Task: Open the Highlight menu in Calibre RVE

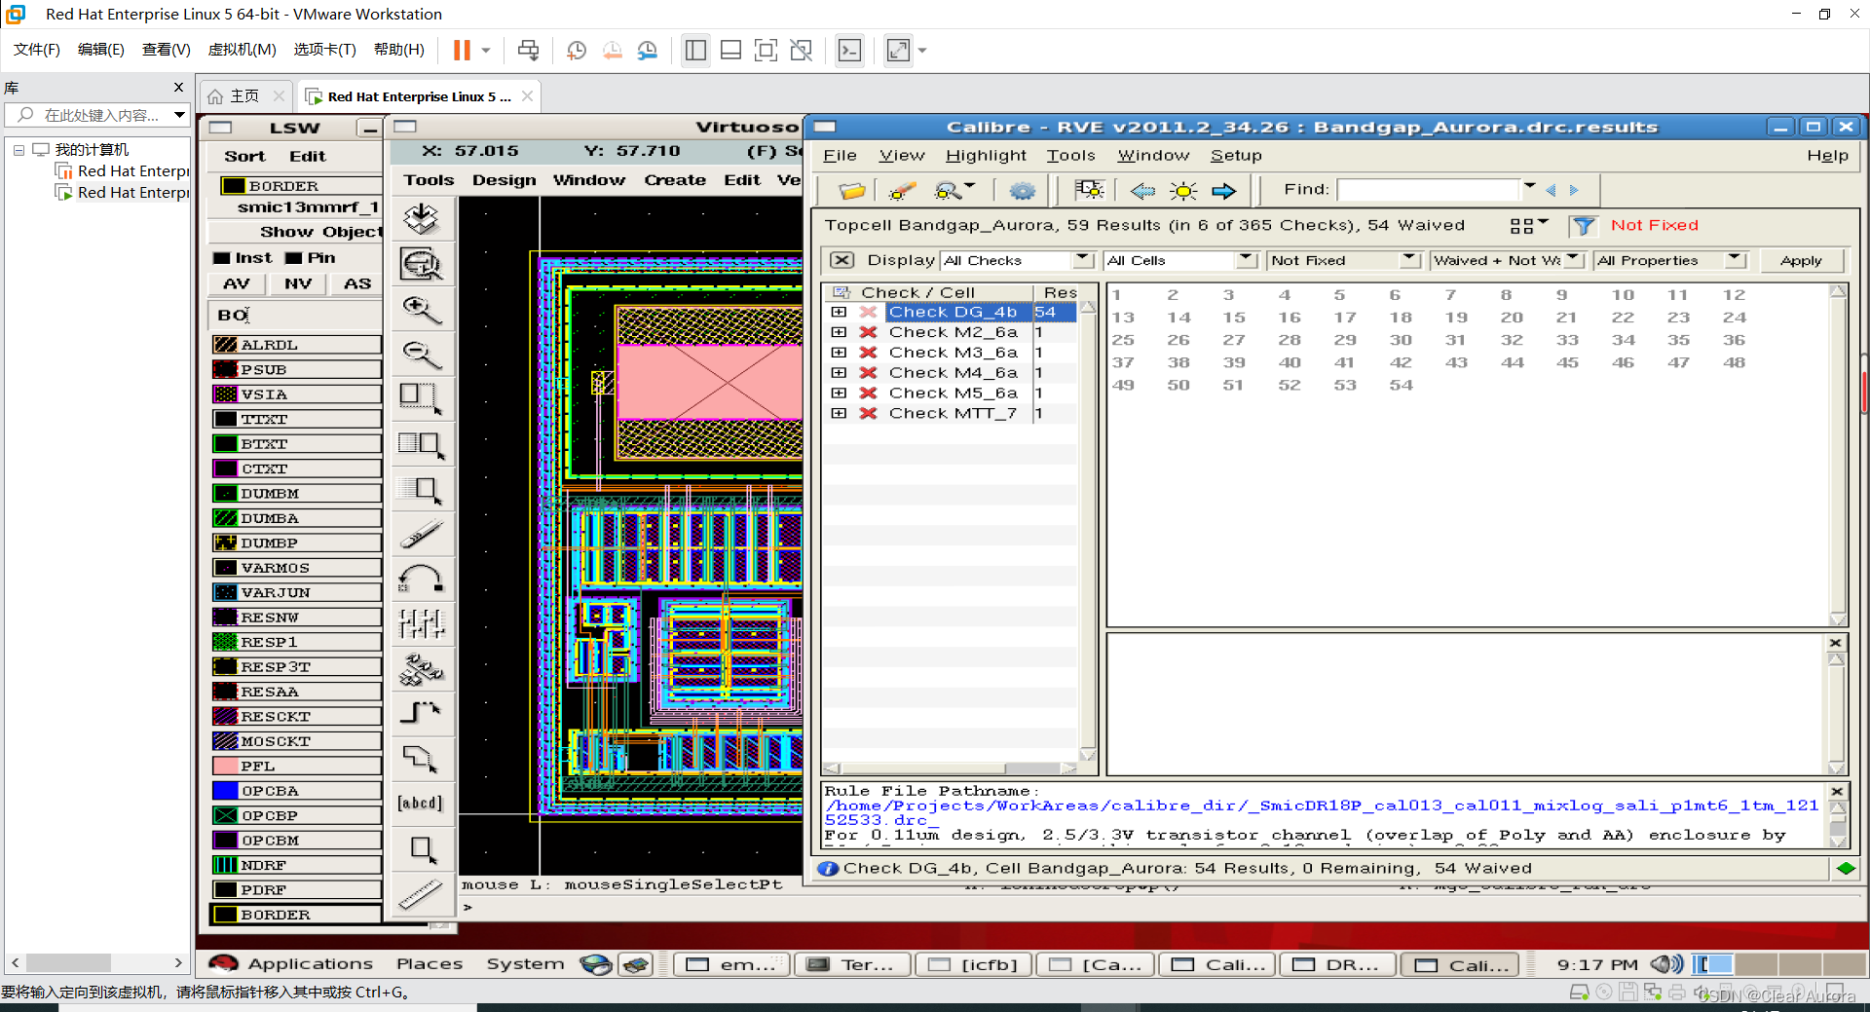Action: pos(985,156)
